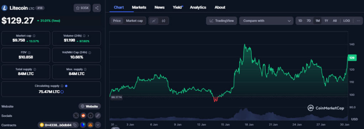Copy the contract address with the copy icon
The width and height of the screenshot is (364, 129).
[75, 125]
